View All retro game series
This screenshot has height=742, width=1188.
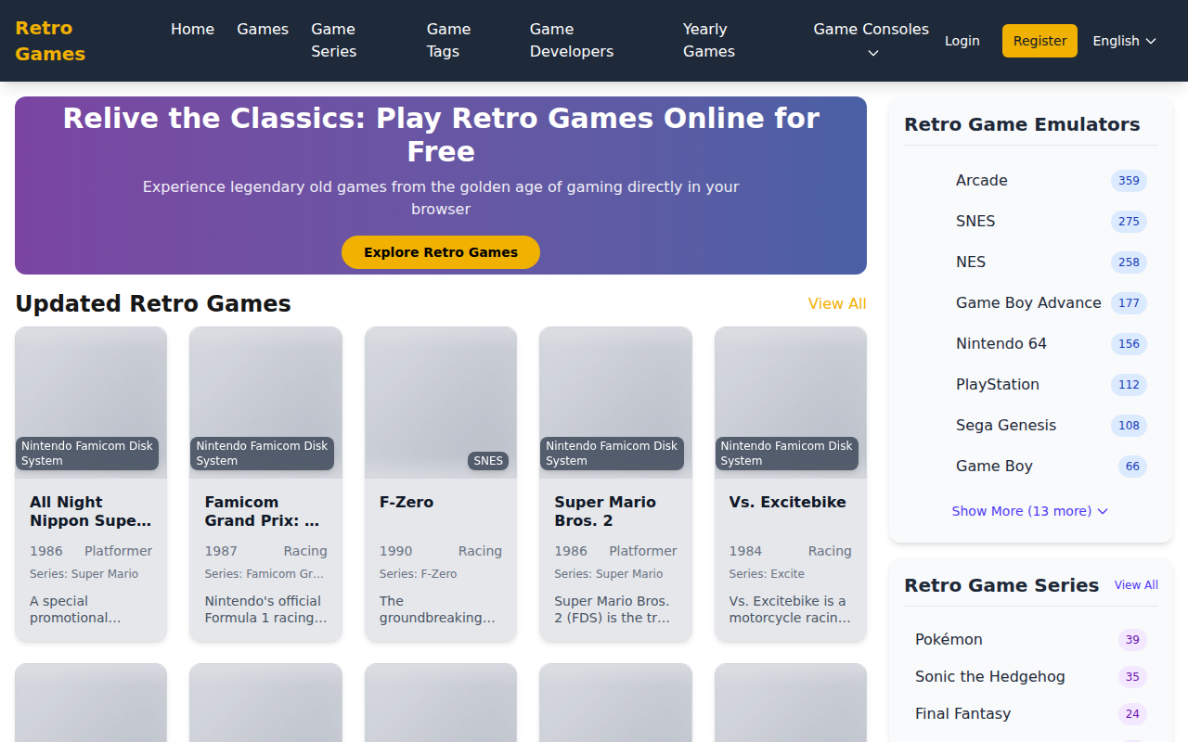pyautogui.click(x=1135, y=585)
